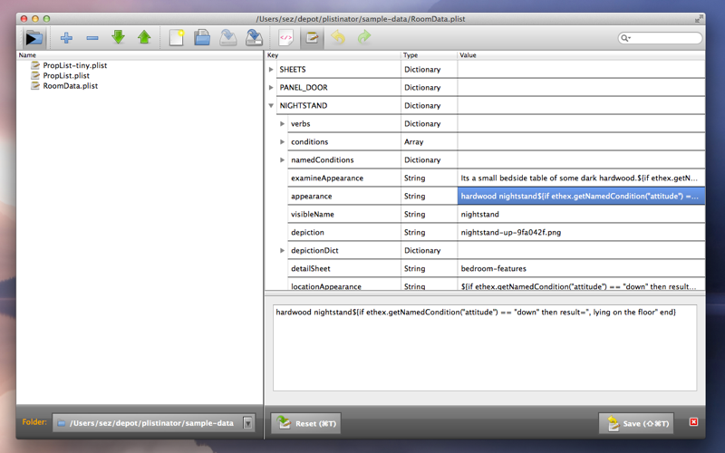
Task: Select the depiction key cell
Action: click(x=343, y=232)
